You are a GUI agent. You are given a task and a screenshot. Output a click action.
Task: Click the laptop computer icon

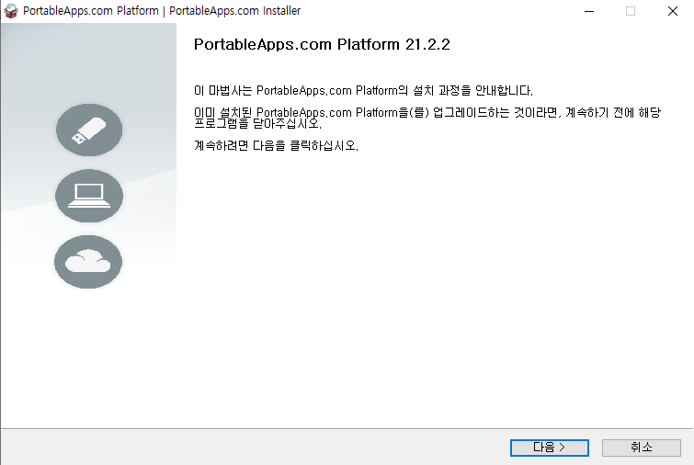[89, 196]
